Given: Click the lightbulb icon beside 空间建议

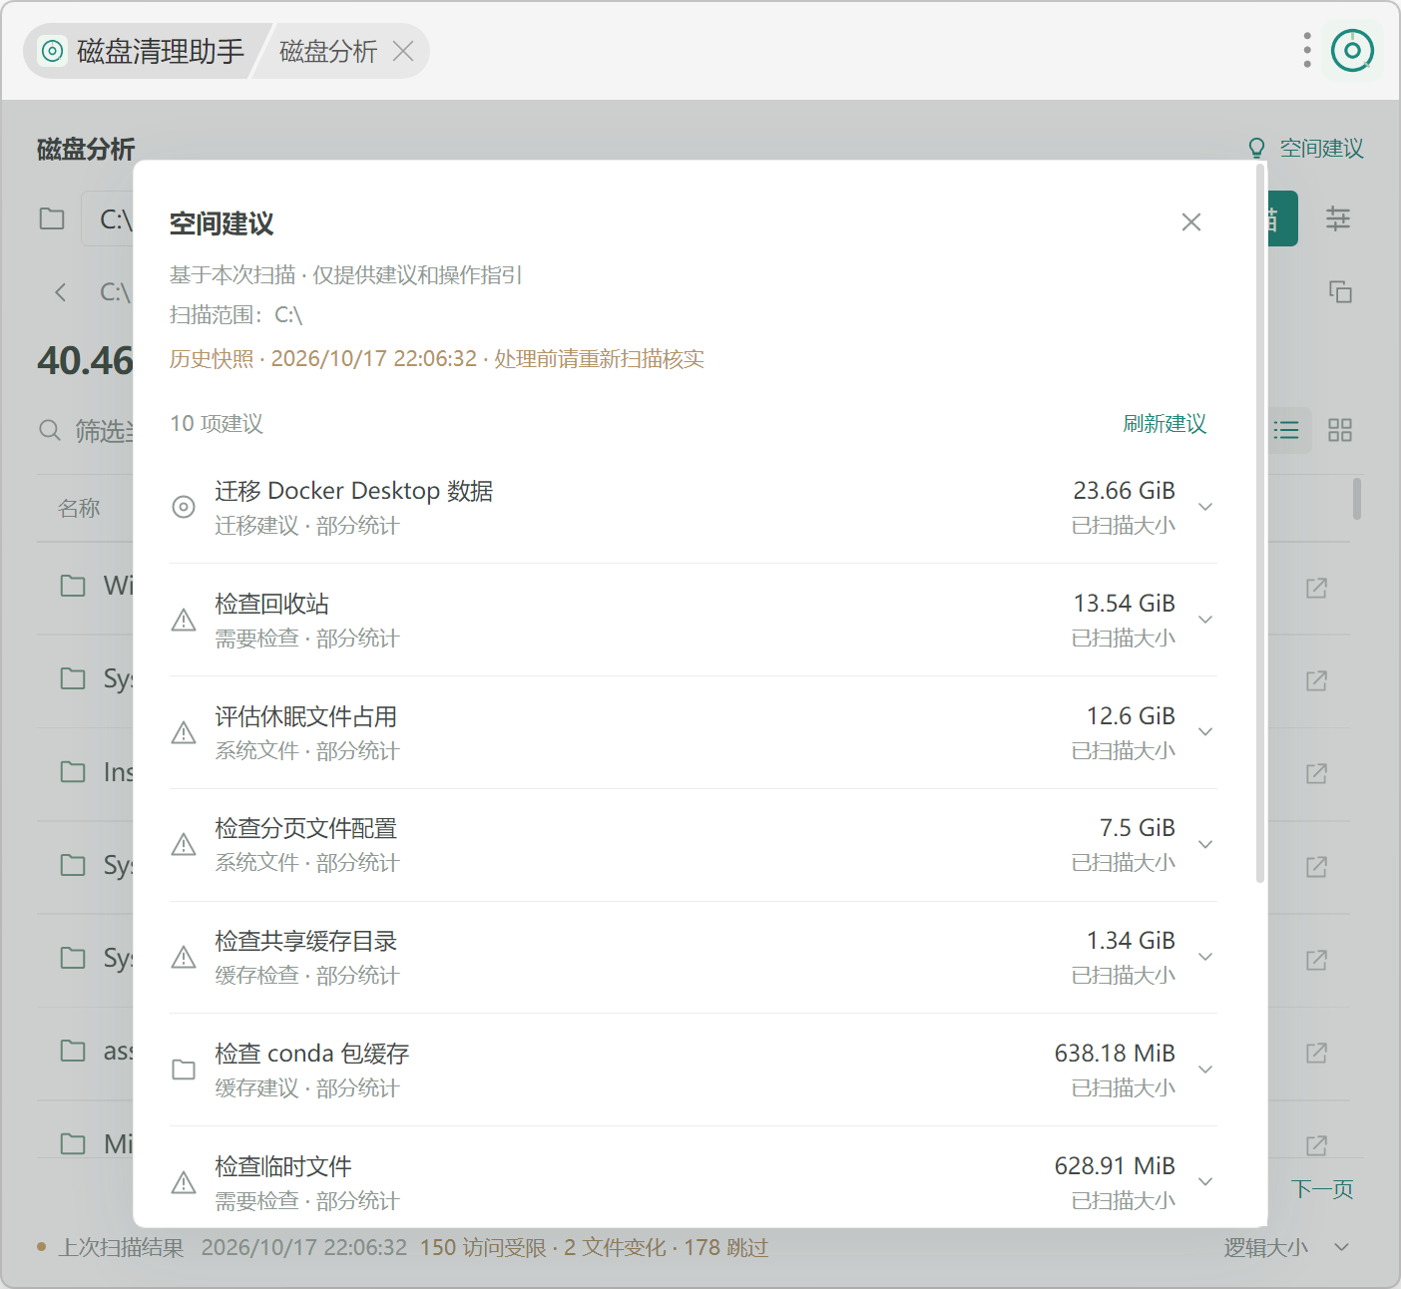Looking at the screenshot, I should pos(1256,149).
